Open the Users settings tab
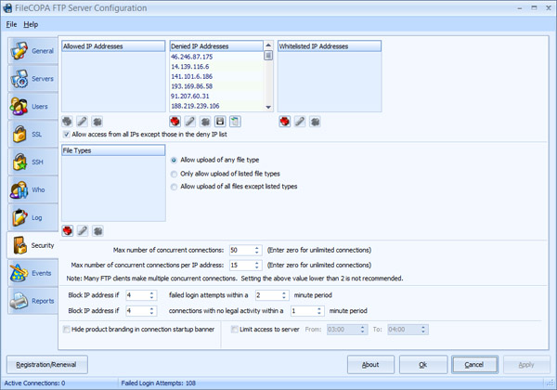The width and height of the screenshot is (557, 390). pyautogui.click(x=33, y=106)
